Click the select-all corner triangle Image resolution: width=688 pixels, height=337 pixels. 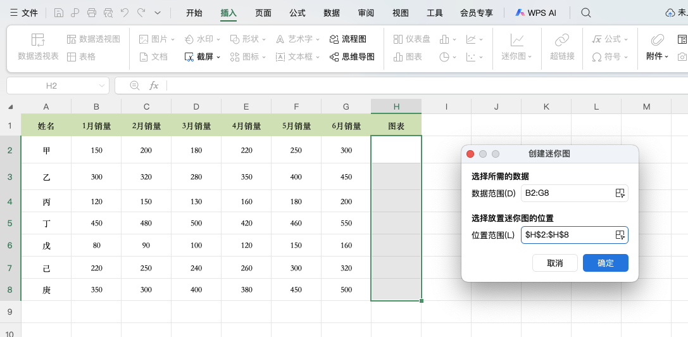pyautogui.click(x=11, y=106)
